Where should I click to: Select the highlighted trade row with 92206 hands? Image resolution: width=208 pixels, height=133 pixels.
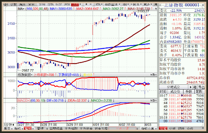pos(181,121)
